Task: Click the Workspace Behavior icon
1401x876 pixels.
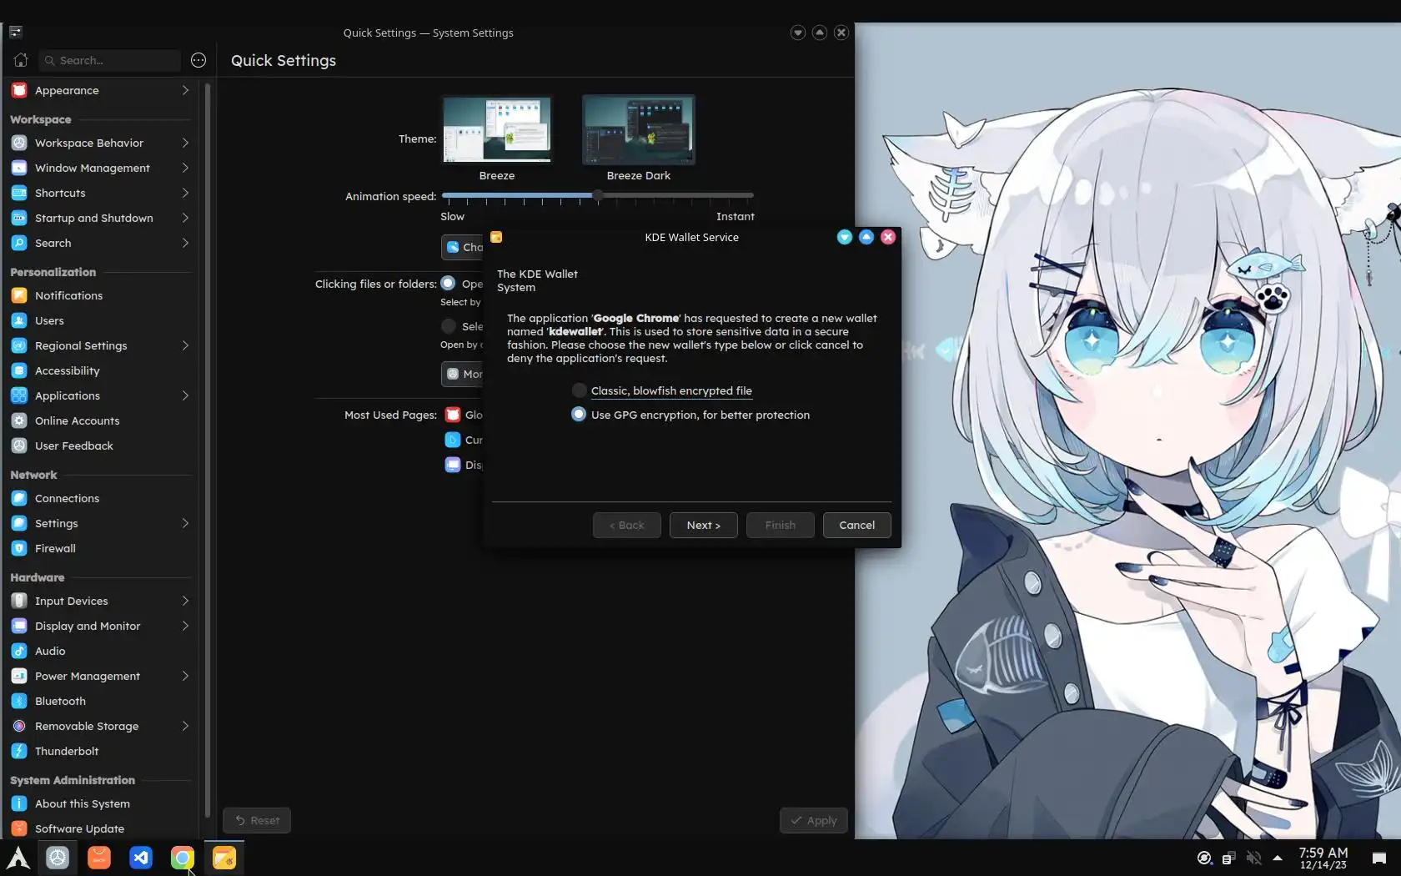Action: [19, 143]
